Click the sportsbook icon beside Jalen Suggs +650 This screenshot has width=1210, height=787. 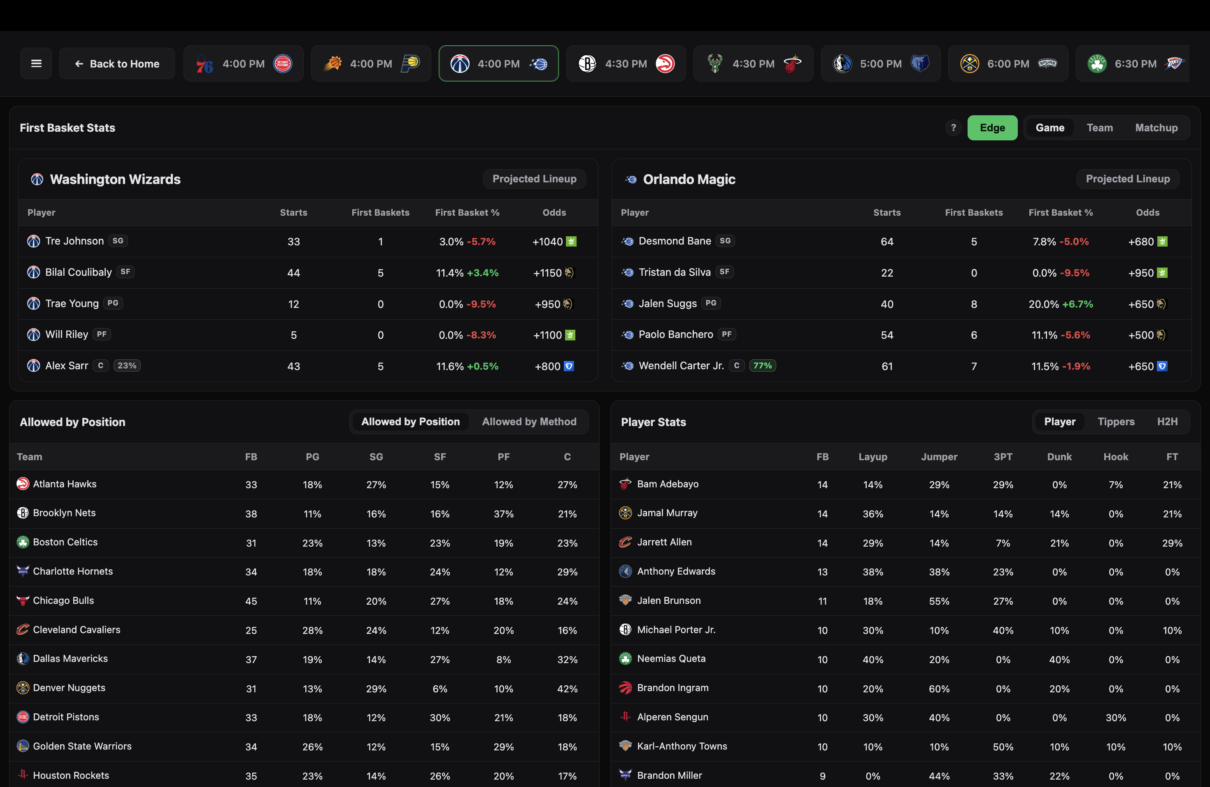coord(1161,304)
